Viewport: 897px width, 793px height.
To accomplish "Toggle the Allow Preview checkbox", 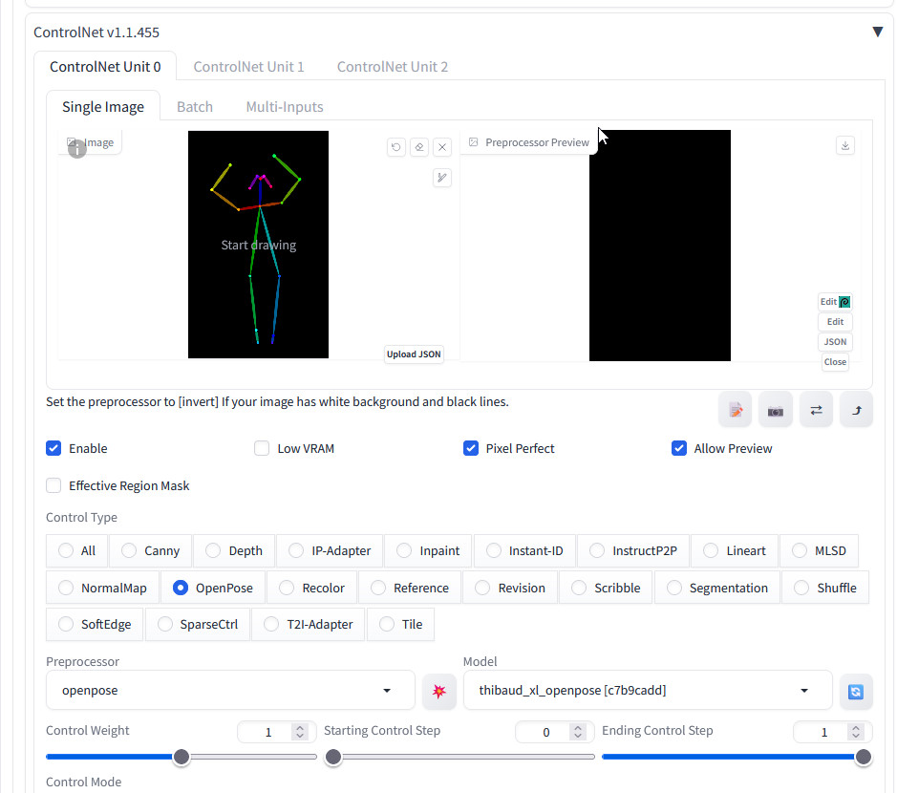I will click(x=679, y=448).
